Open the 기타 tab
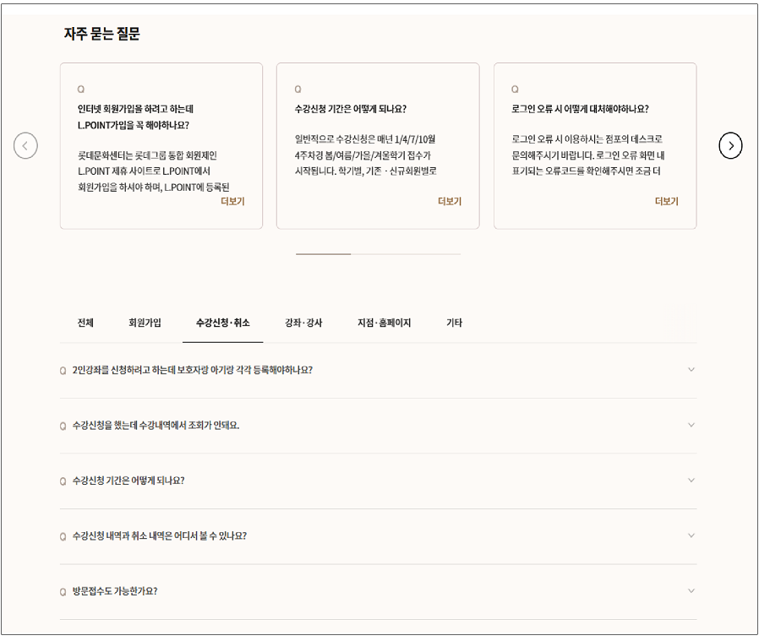 (455, 322)
